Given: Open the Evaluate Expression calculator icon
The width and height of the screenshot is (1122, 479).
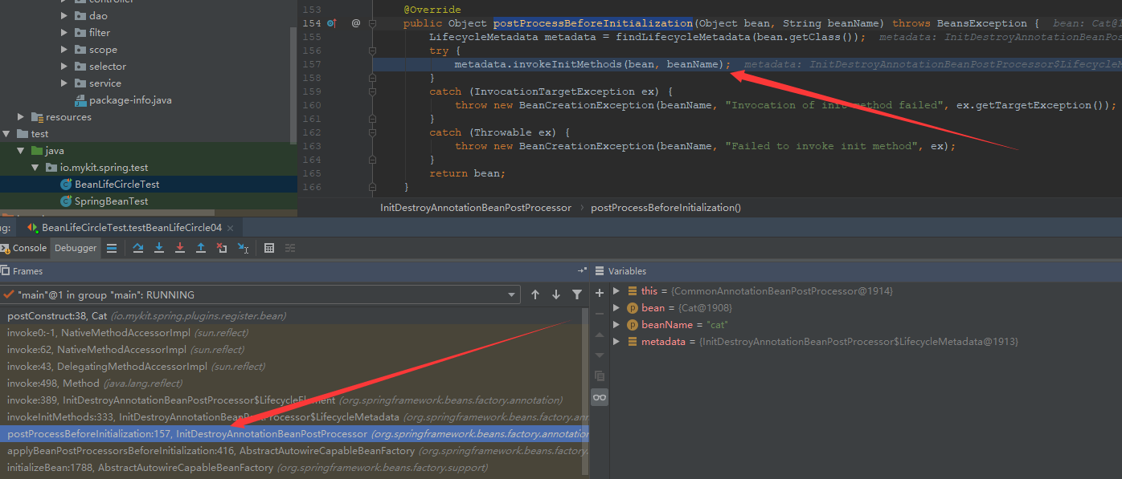Looking at the screenshot, I should 269,249.
